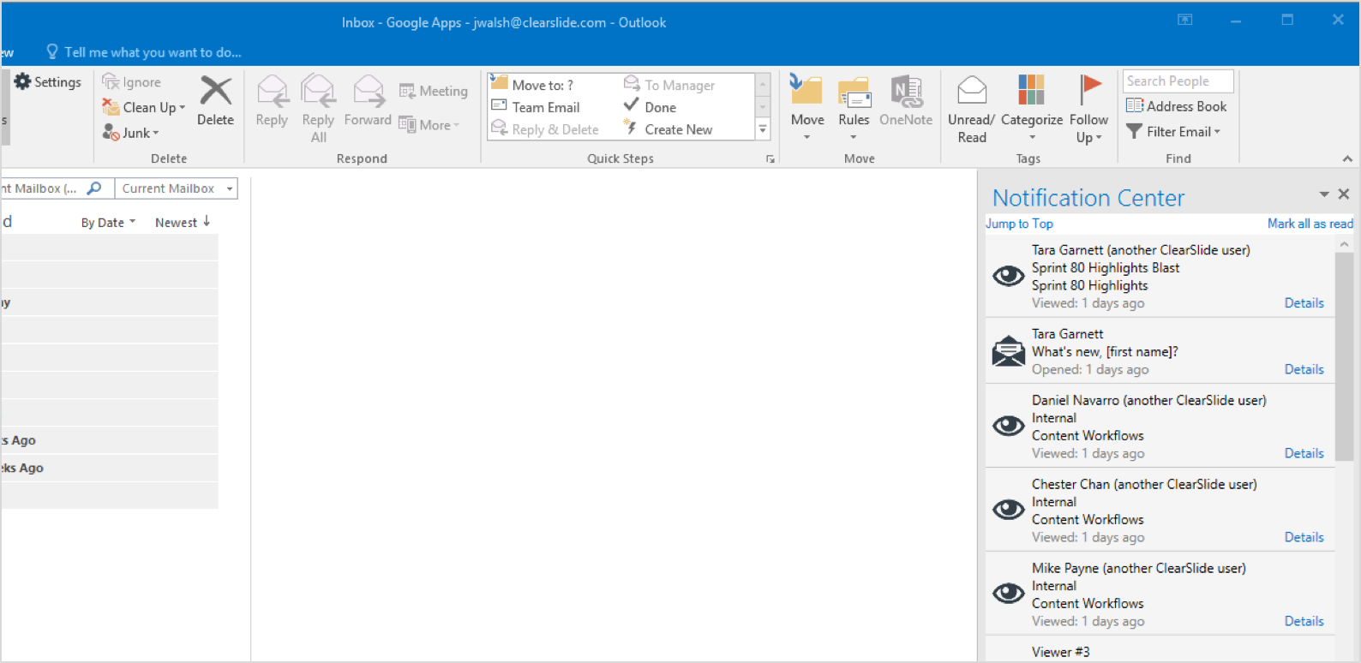This screenshot has height=663, width=1361.
Task: Click opened envelope icon for What's new
Action: click(x=1009, y=351)
